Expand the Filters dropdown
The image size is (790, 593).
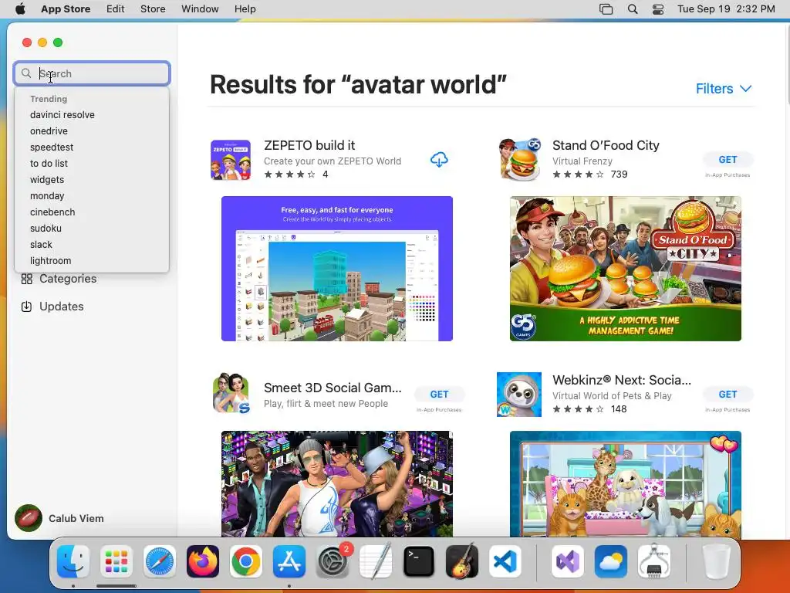[x=724, y=89]
